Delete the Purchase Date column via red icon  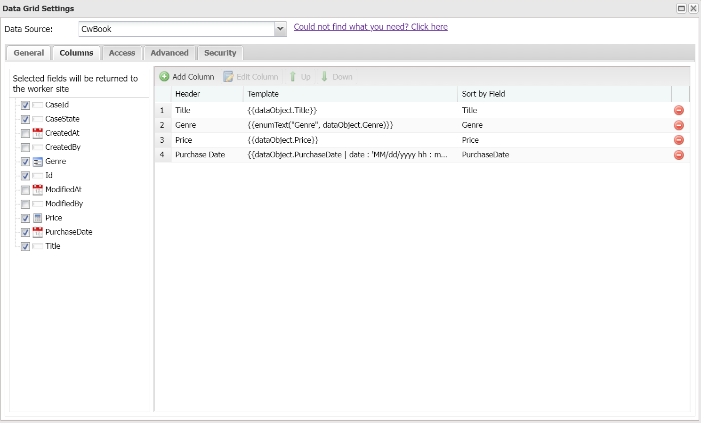pos(678,155)
